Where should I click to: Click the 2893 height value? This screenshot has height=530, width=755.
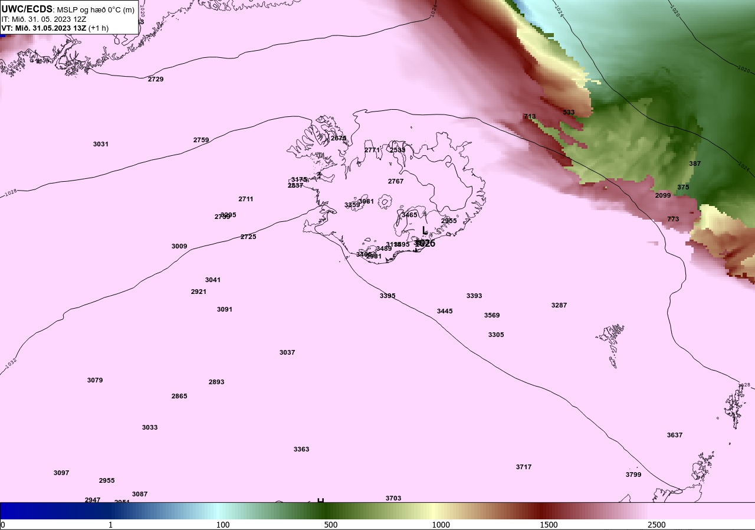pos(216,382)
